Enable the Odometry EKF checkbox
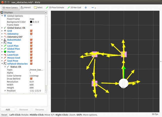Viewport: 162px width, 117px height. [31, 37]
